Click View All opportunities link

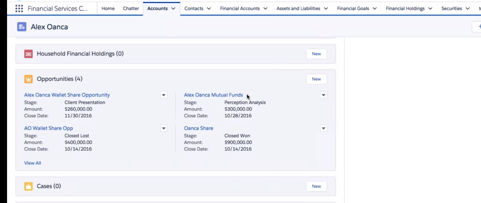[32, 163]
